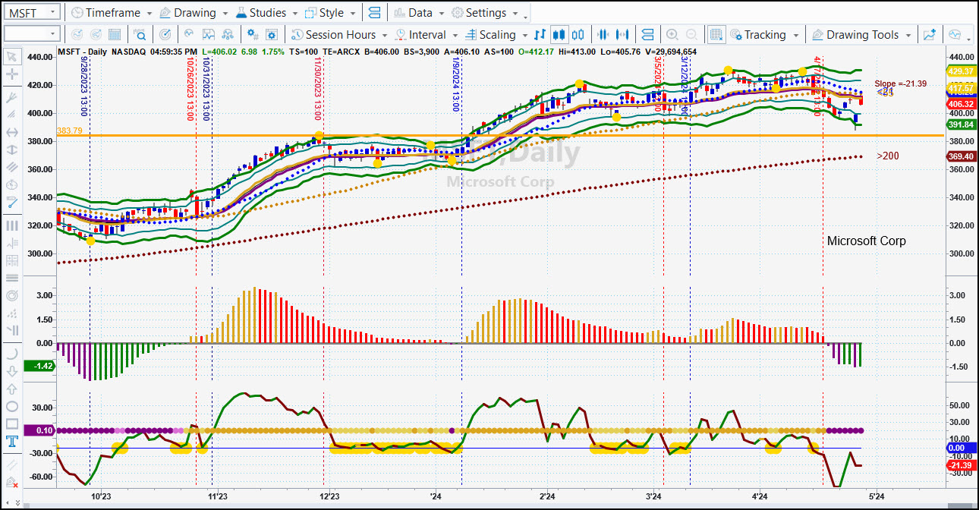
Task: Click the decrease bar spacing icon
Action: pos(603,35)
